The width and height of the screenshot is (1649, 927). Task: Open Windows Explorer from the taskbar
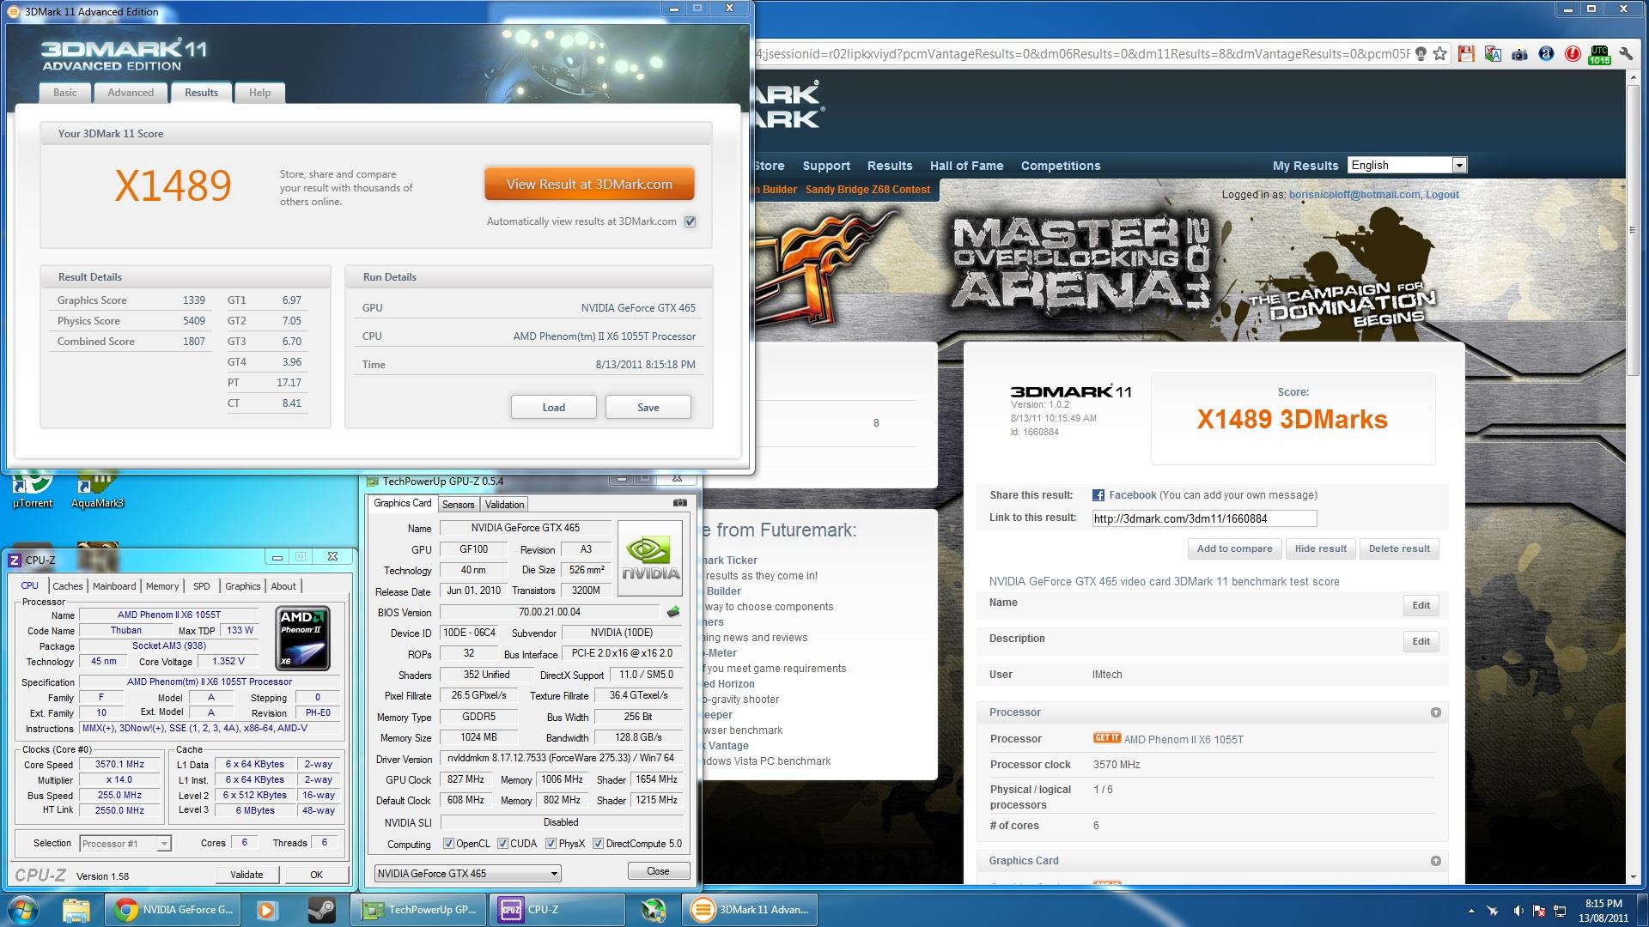click(x=76, y=909)
